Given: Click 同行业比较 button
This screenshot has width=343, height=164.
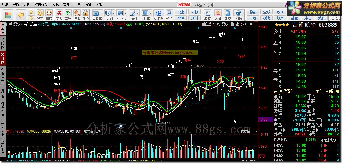Looking at the screenshot, I should (328, 140).
